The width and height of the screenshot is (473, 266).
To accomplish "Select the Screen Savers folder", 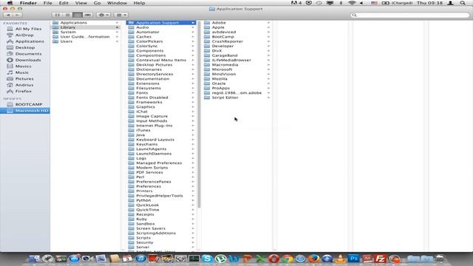I will [161, 228].
